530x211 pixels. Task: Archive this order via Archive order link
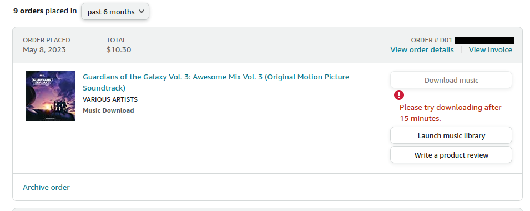click(x=46, y=187)
